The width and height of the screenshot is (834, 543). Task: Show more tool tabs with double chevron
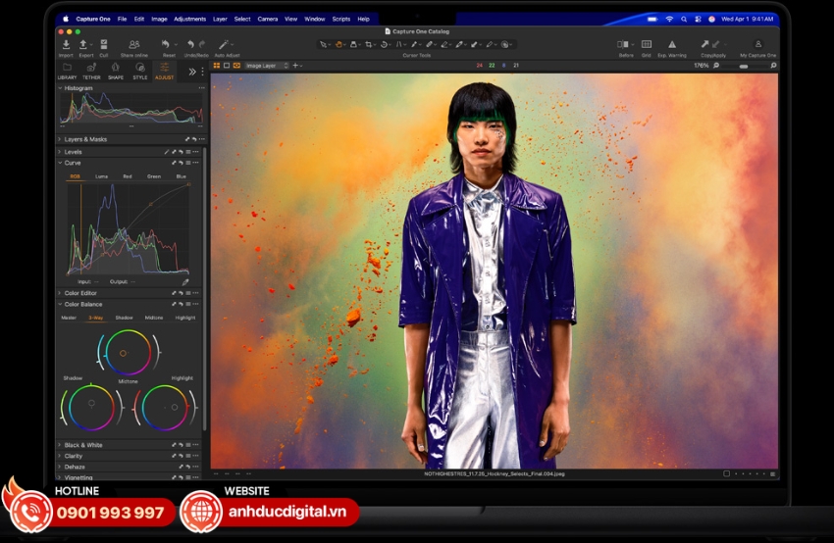pos(192,72)
